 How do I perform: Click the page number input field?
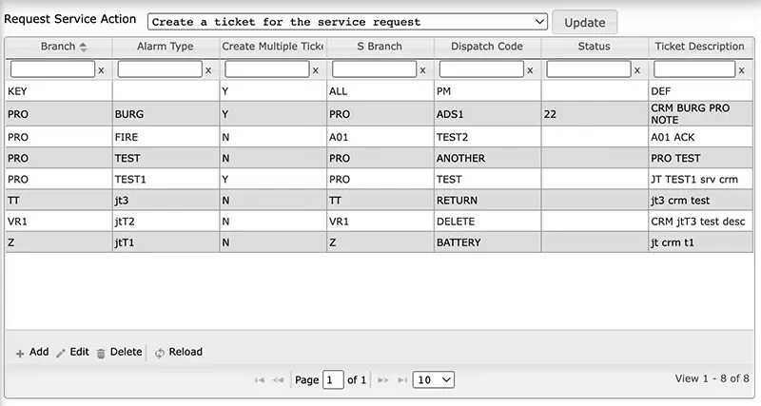pyautogui.click(x=333, y=379)
